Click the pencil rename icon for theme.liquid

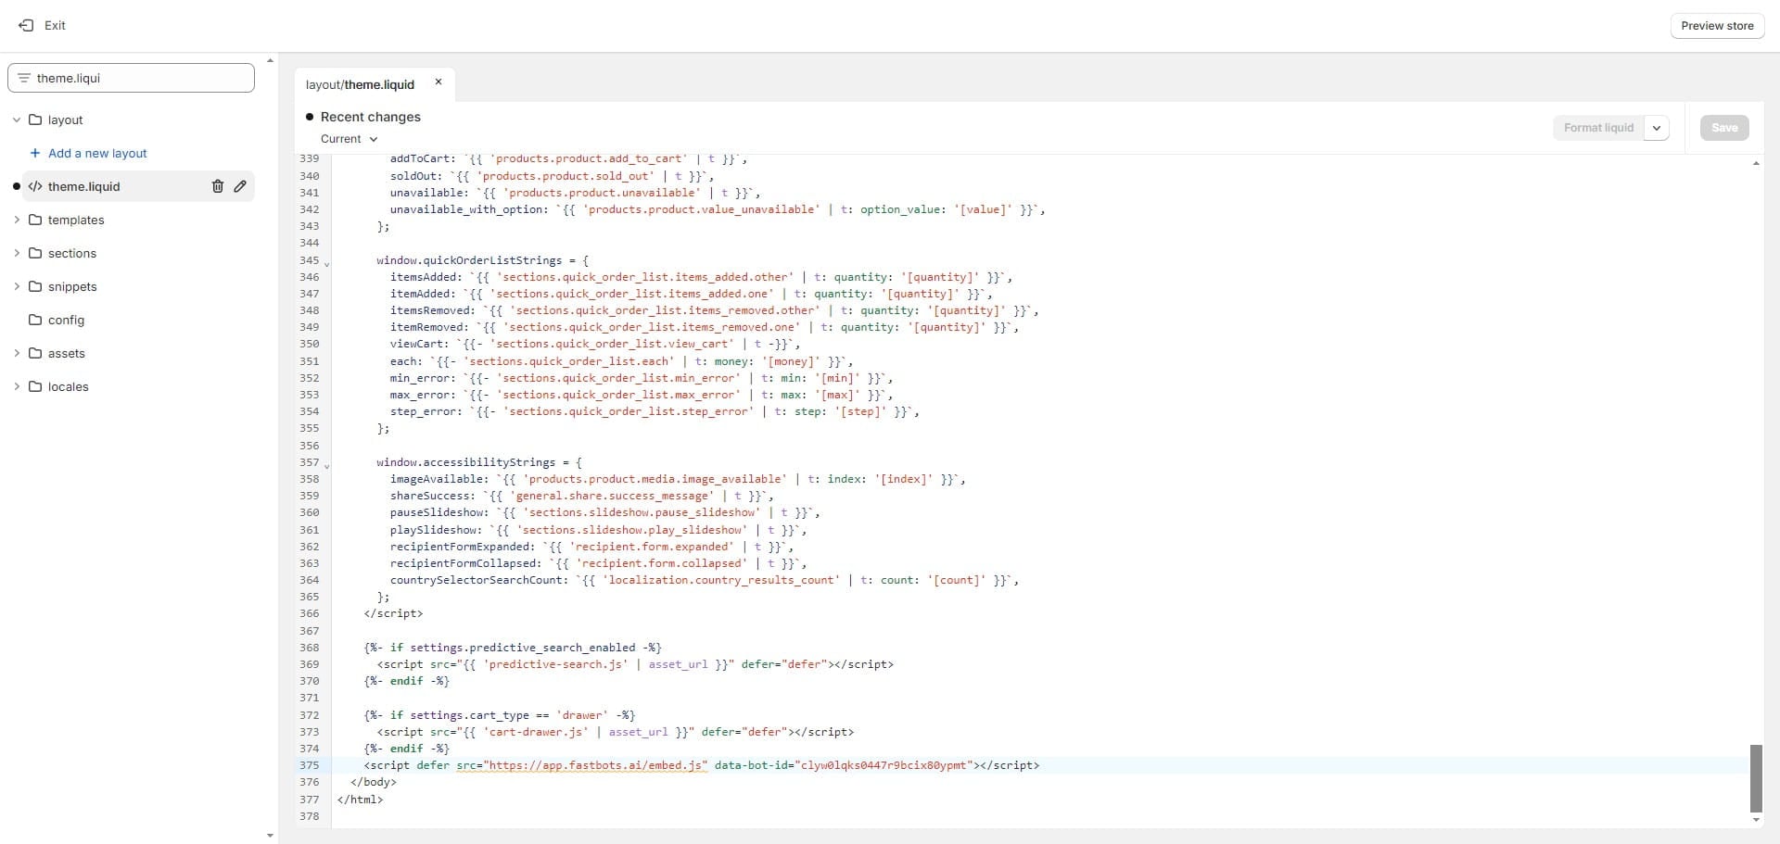240,186
